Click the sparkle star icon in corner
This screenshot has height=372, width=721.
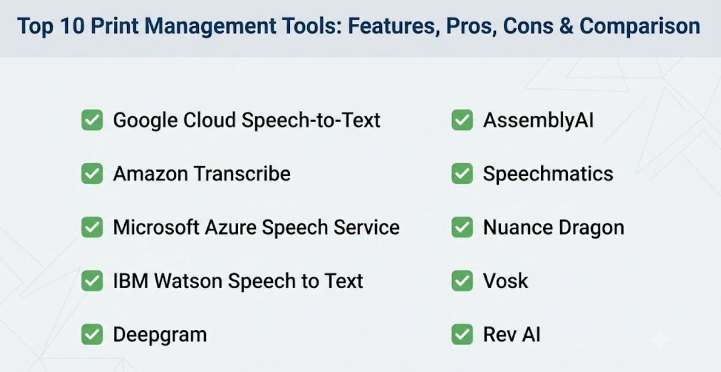click(661, 339)
